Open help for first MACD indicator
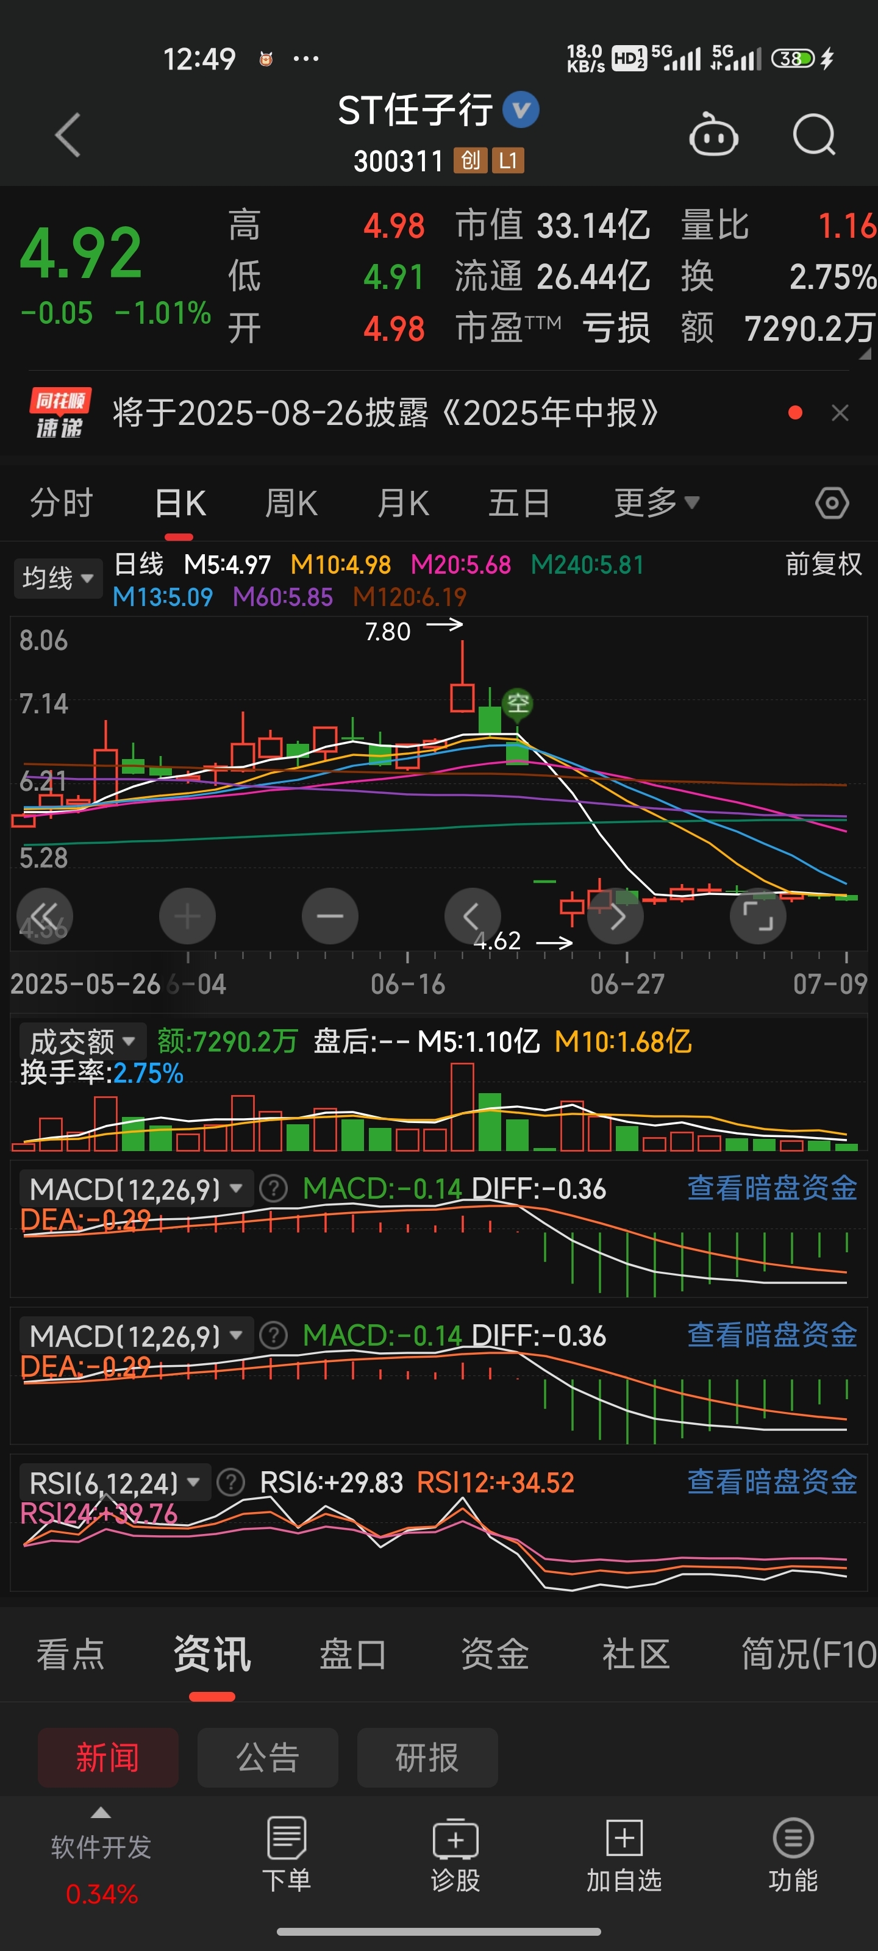 [273, 1188]
